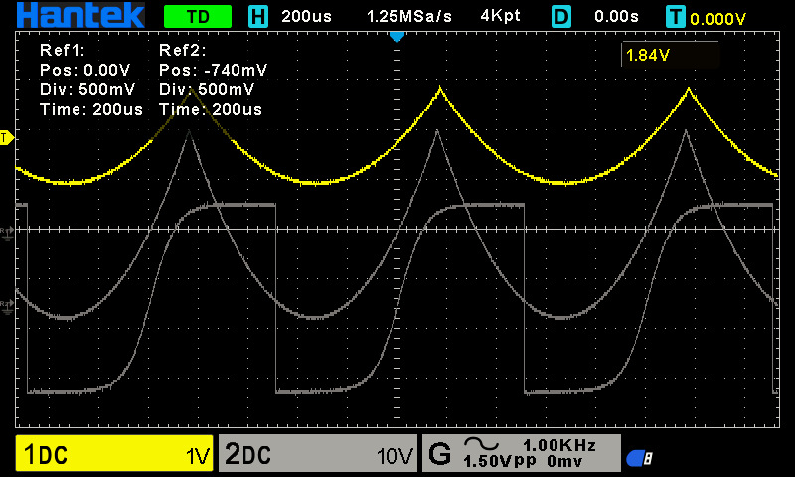The image size is (795, 477).
Task: Select the Ref1 info block
Action: tap(91, 80)
